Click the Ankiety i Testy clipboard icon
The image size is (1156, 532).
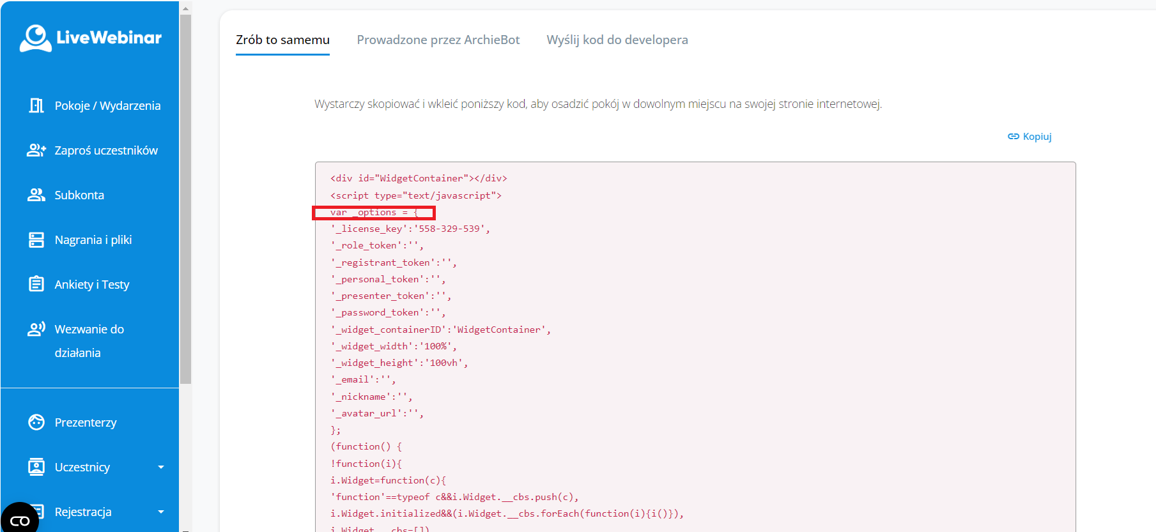(36, 284)
